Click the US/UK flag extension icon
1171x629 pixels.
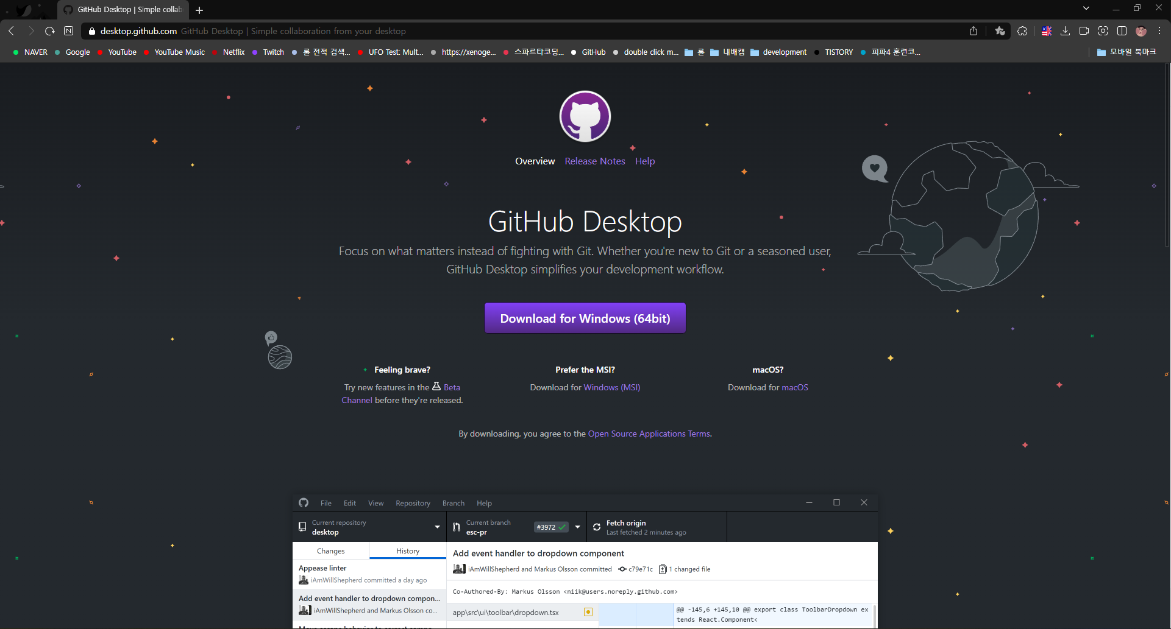click(x=1047, y=31)
